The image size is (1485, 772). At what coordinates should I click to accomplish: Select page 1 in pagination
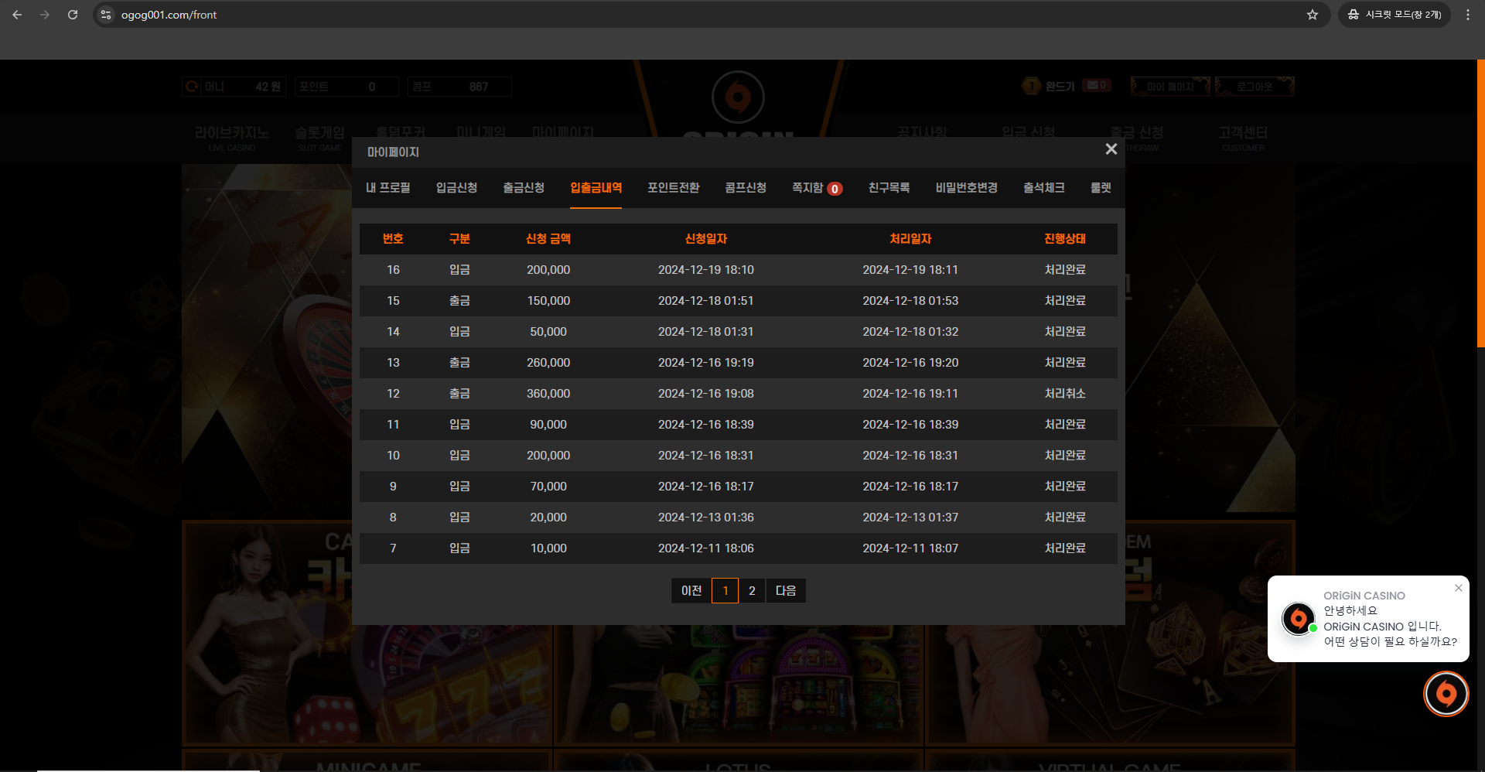725,591
